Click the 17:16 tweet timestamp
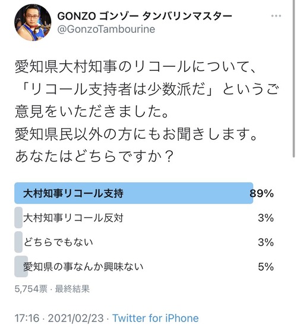The height and width of the screenshot is (333, 297). point(27,318)
